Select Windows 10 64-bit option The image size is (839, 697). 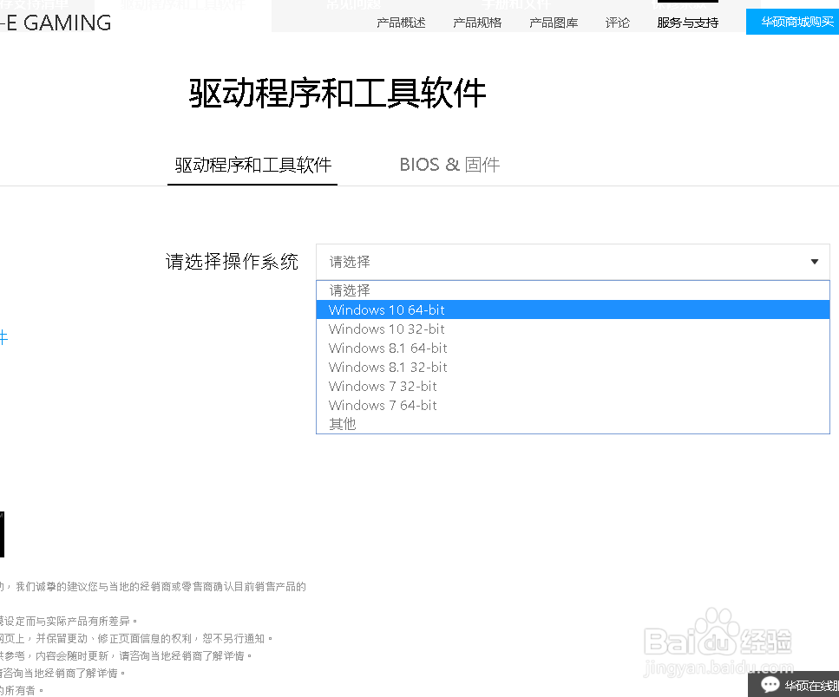pos(573,309)
